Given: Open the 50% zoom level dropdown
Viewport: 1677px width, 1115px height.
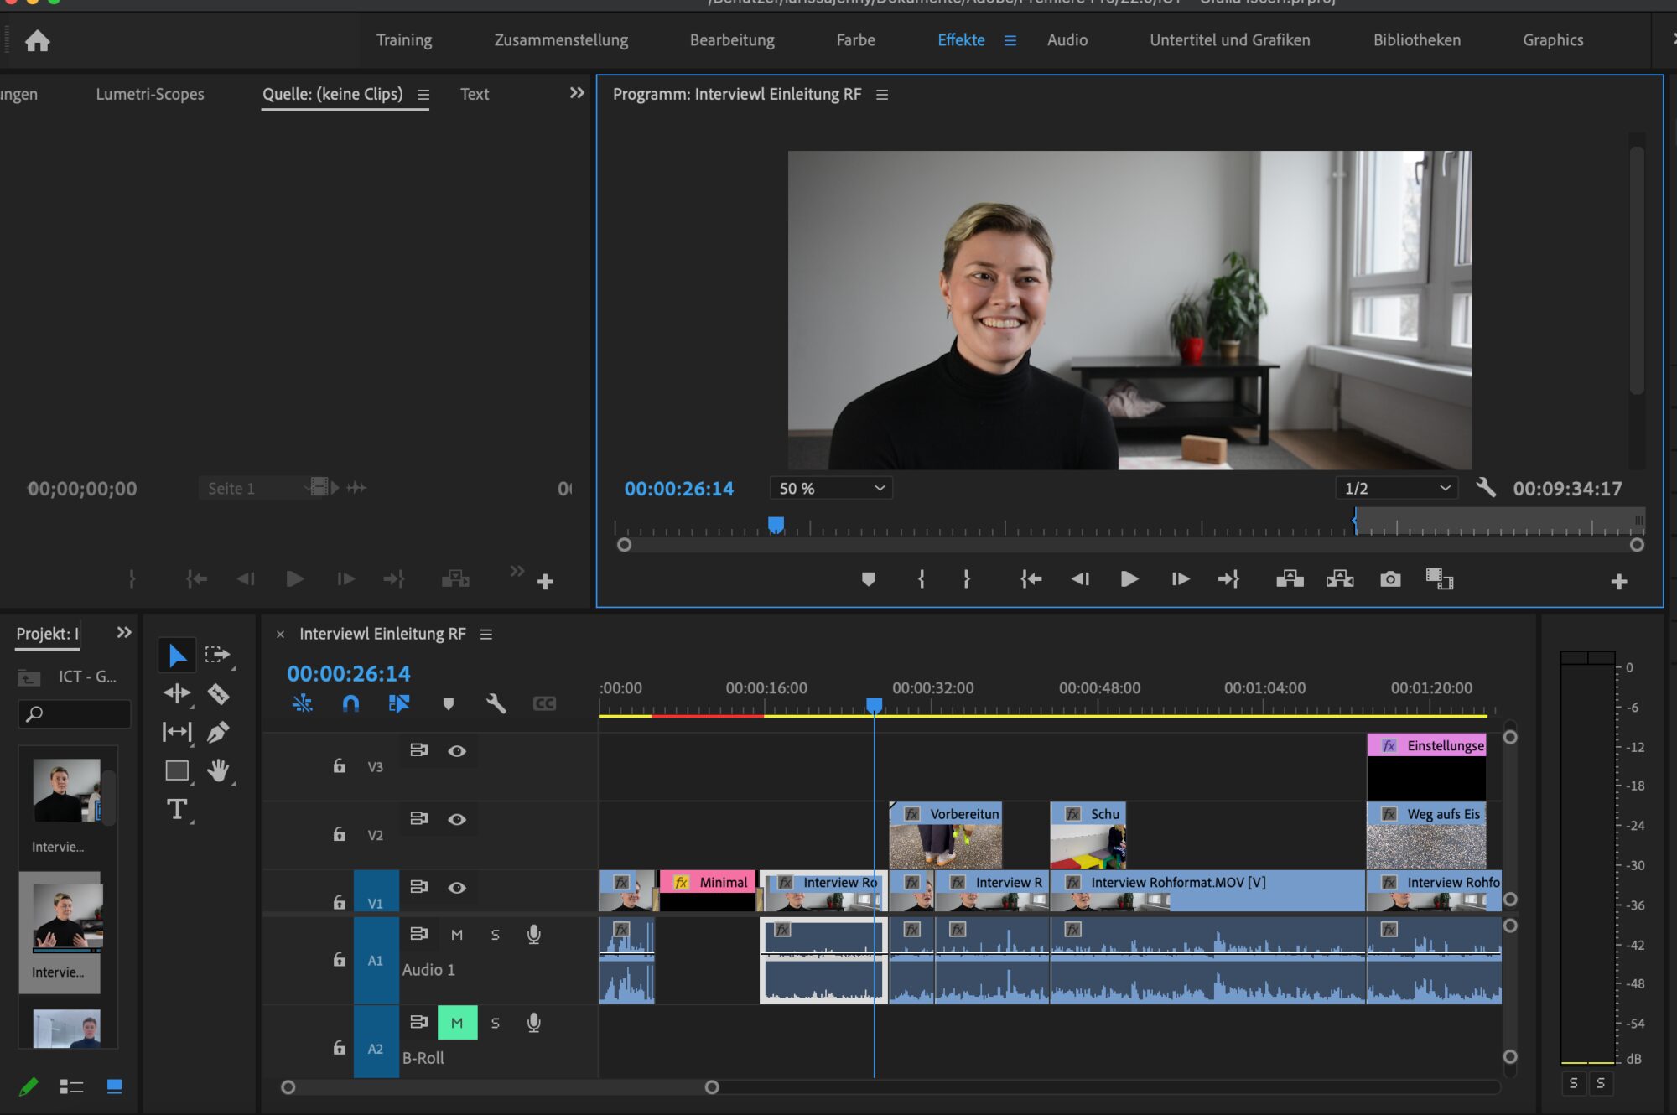Looking at the screenshot, I should click(830, 488).
